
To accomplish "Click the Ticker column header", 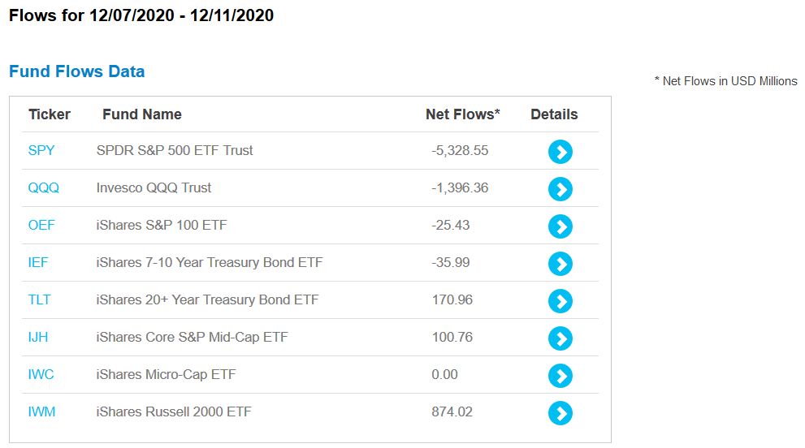I will [x=50, y=114].
